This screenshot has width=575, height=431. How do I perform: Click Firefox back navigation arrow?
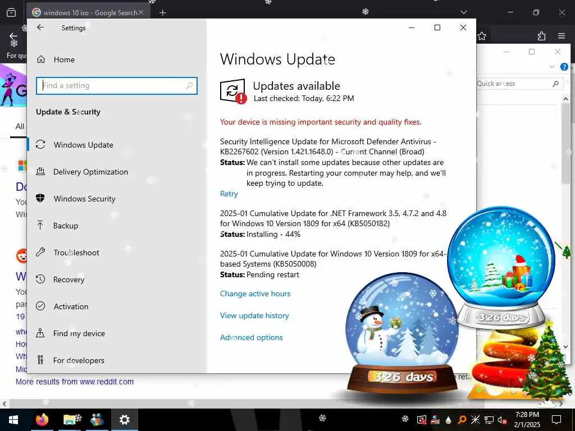13,36
